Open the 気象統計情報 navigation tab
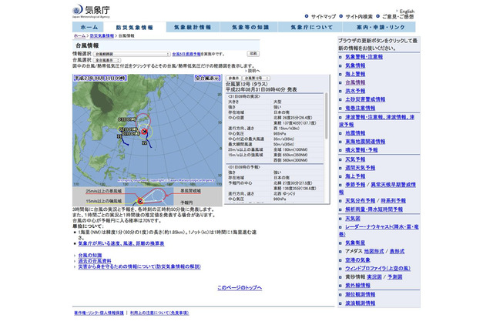Screen dimensions: 493x328 (x=193, y=27)
